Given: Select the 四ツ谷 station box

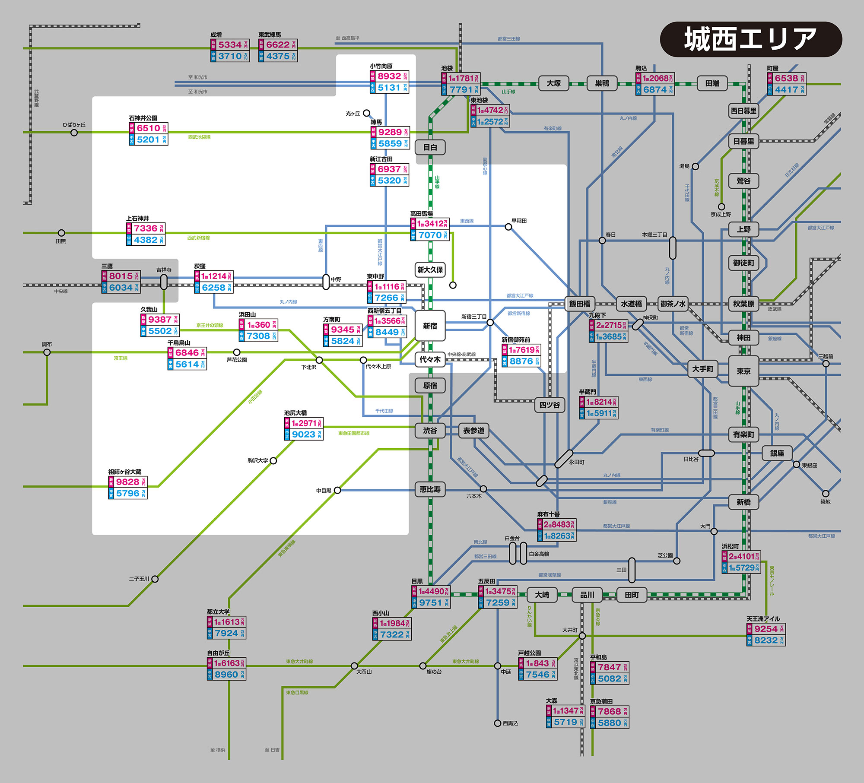Looking at the screenshot, I should click(x=550, y=405).
